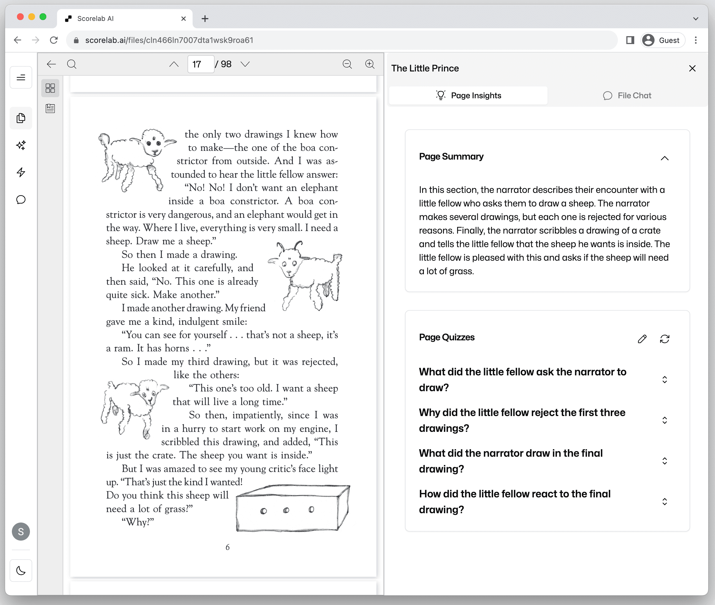
Task: Regenerate the Page Quizzes
Action: point(664,339)
